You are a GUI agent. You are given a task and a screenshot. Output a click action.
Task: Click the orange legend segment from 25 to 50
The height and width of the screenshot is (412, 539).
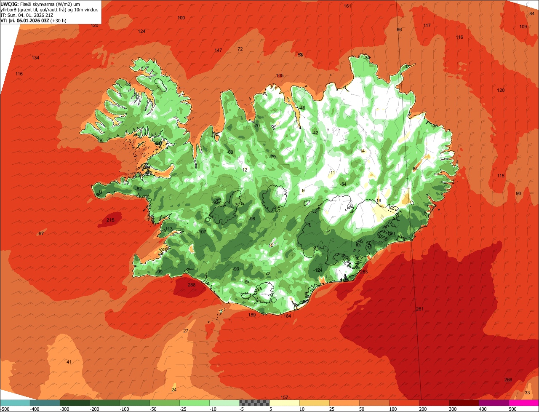[x=344, y=403]
